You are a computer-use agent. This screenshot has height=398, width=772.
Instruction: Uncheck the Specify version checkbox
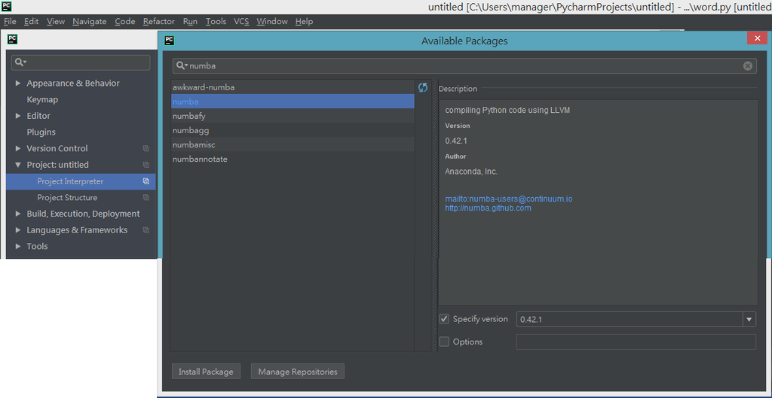click(x=444, y=319)
